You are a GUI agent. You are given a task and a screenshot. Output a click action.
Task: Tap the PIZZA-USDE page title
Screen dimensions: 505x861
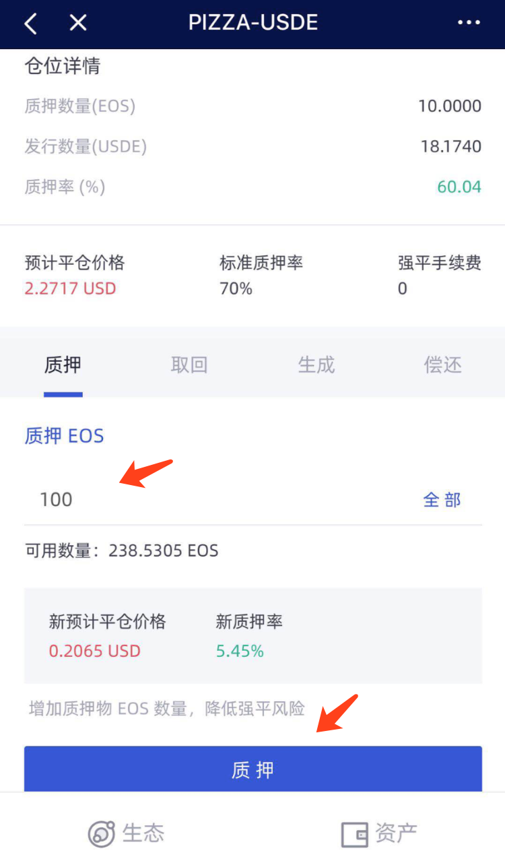[x=253, y=22]
